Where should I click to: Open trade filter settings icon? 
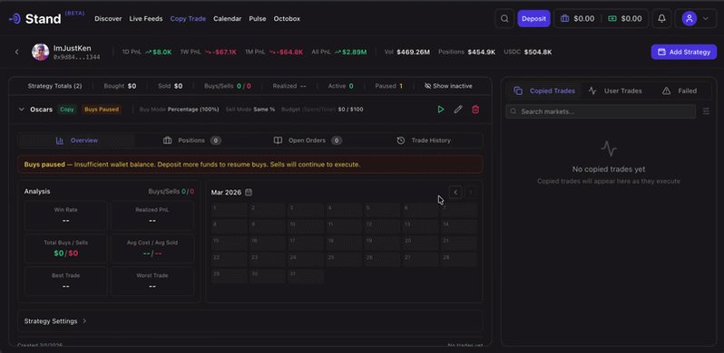coord(706,111)
